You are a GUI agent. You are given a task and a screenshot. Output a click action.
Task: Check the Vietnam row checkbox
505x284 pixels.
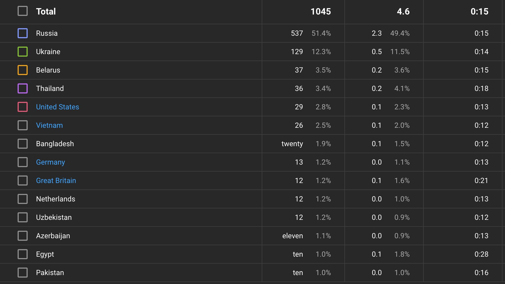click(23, 125)
